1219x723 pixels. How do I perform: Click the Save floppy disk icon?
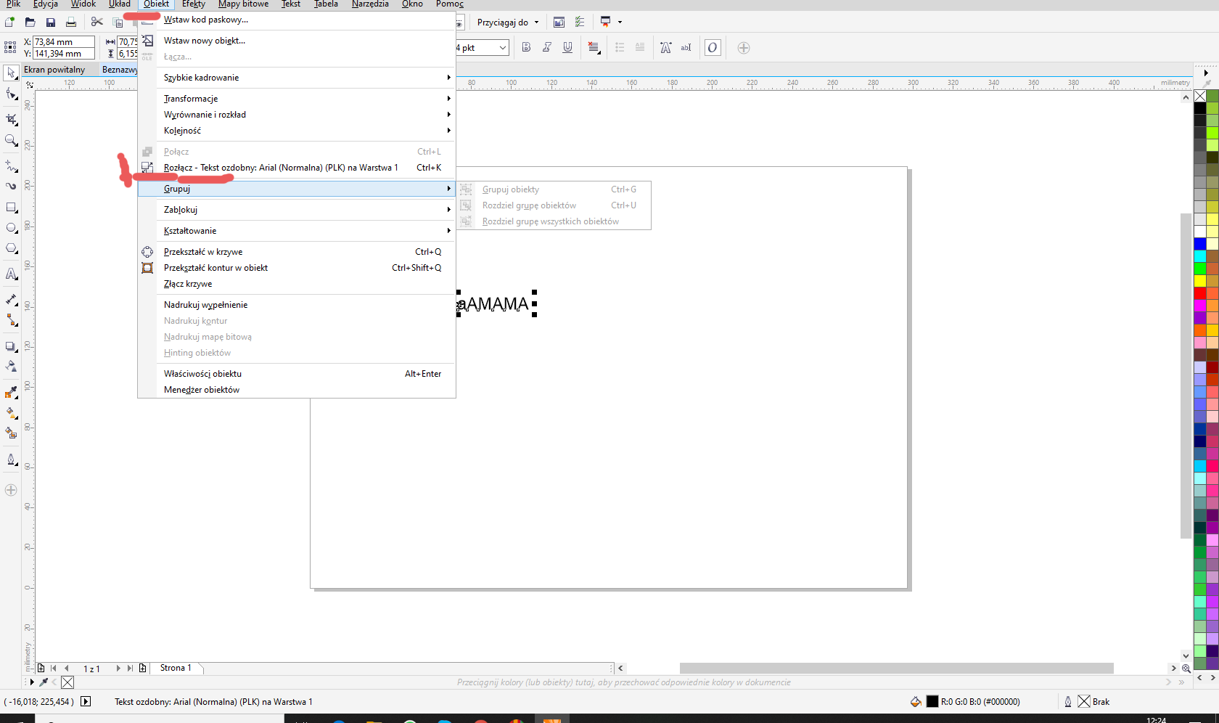click(x=51, y=23)
